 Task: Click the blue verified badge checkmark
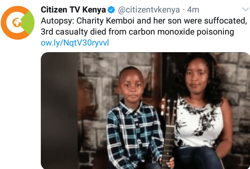pyautogui.click(x=111, y=10)
